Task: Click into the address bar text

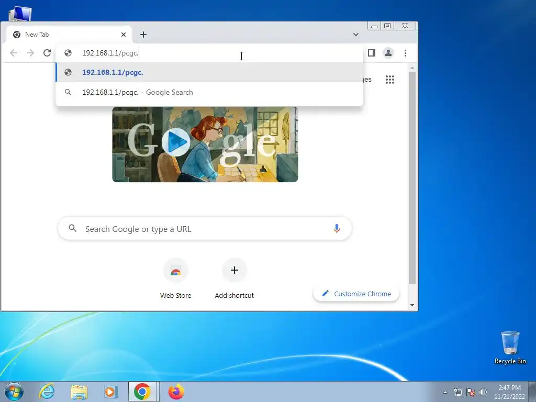Action: [110, 53]
